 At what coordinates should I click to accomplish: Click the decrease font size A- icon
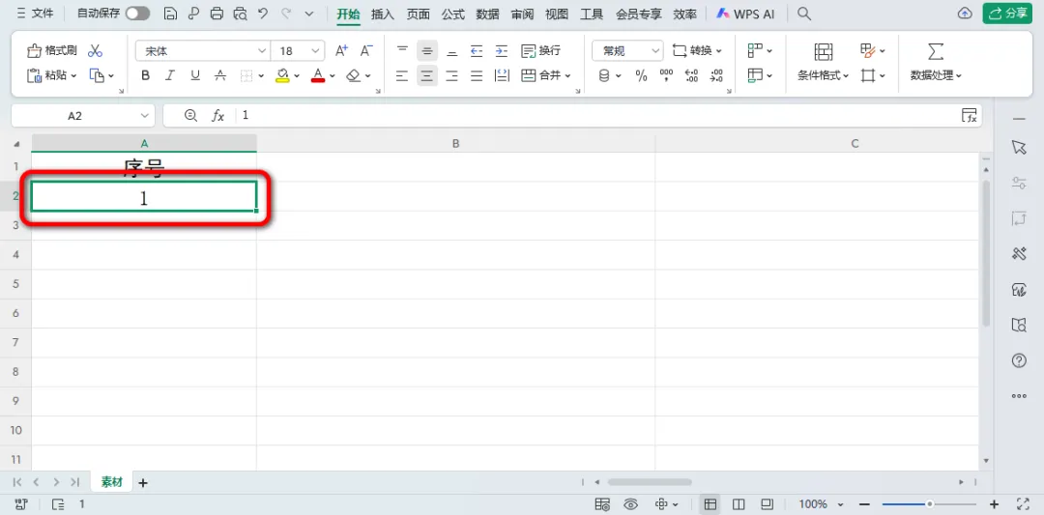(x=366, y=50)
